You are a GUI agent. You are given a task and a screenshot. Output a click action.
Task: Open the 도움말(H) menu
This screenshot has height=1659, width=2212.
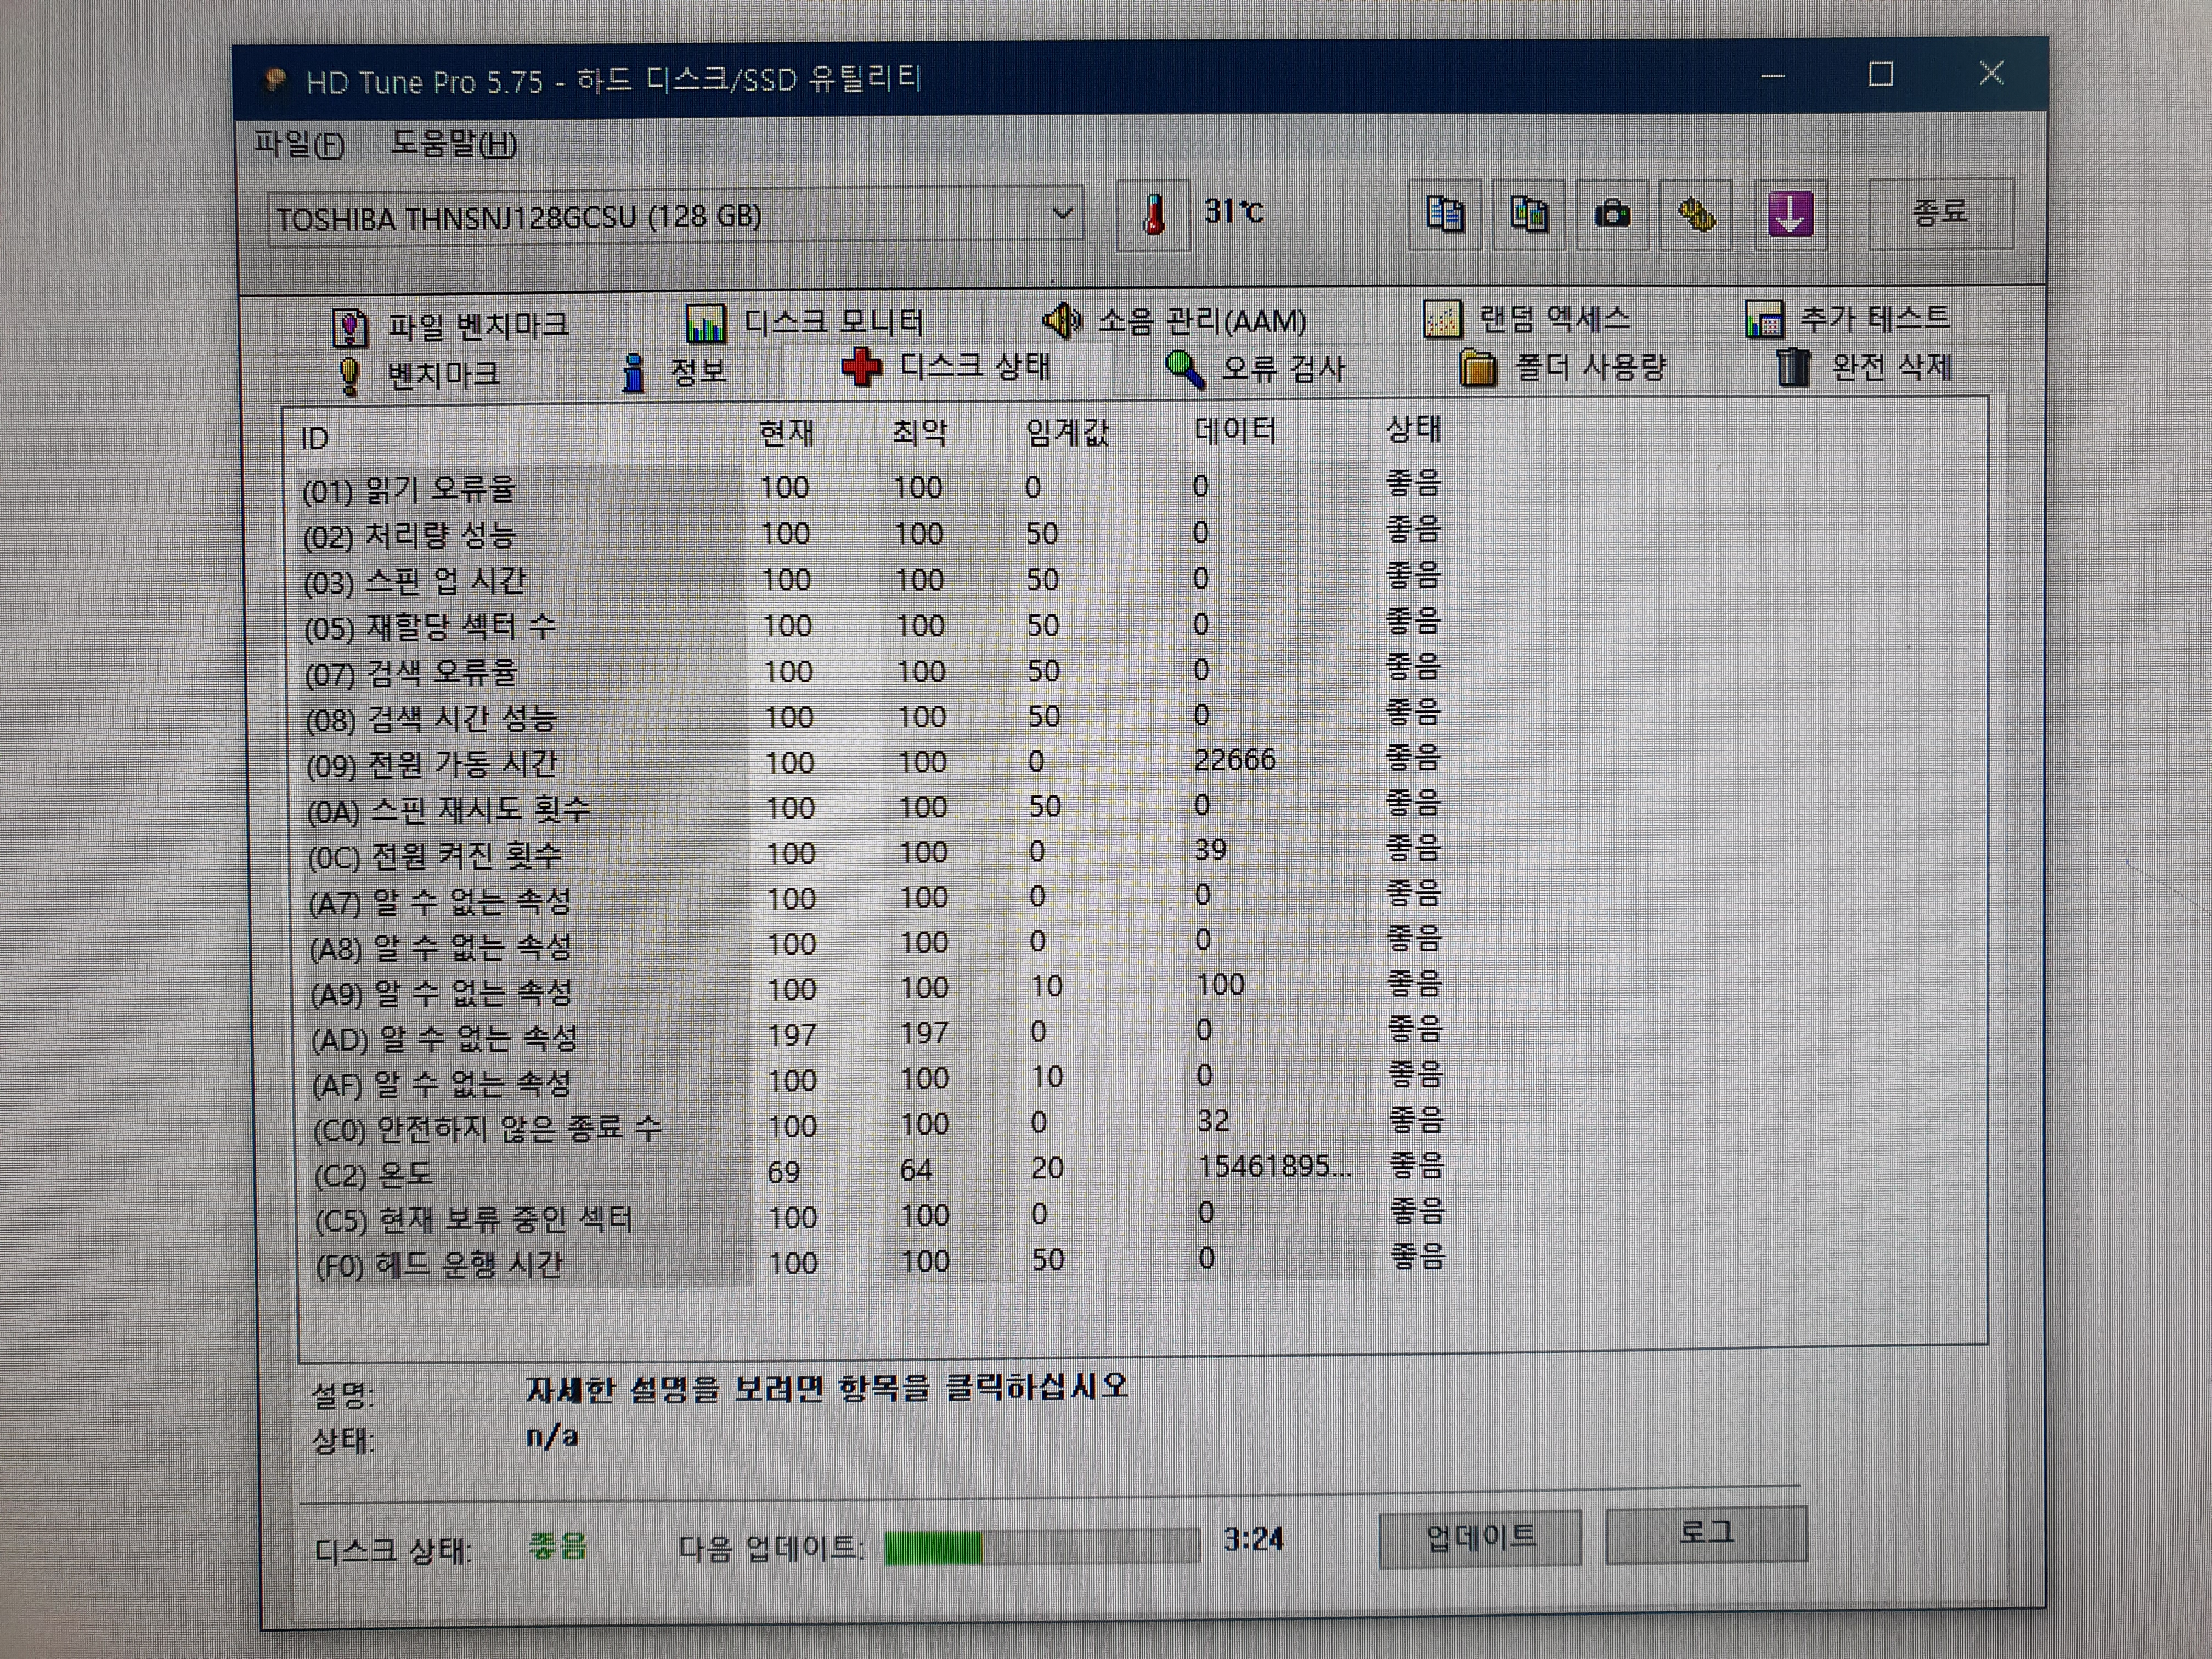coord(454,144)
